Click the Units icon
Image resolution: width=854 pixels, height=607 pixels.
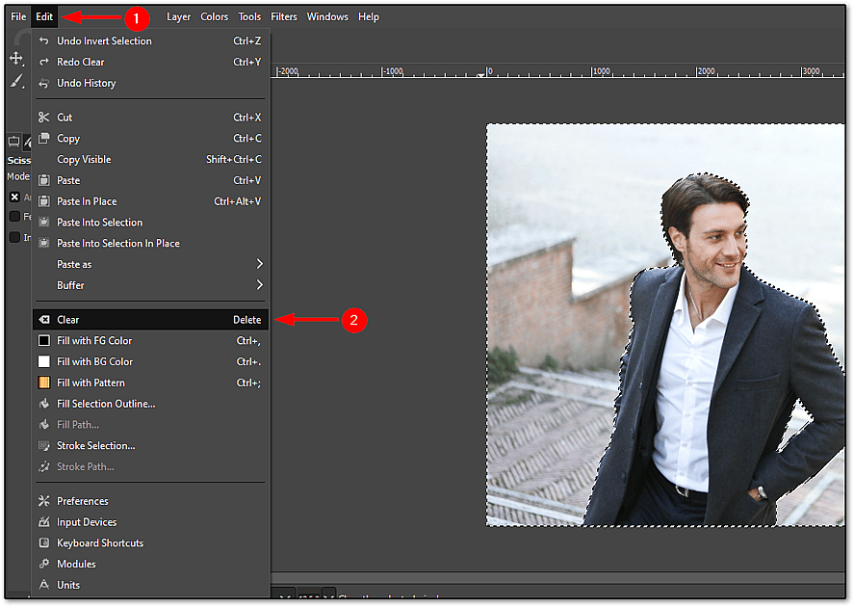pos(44,585)
